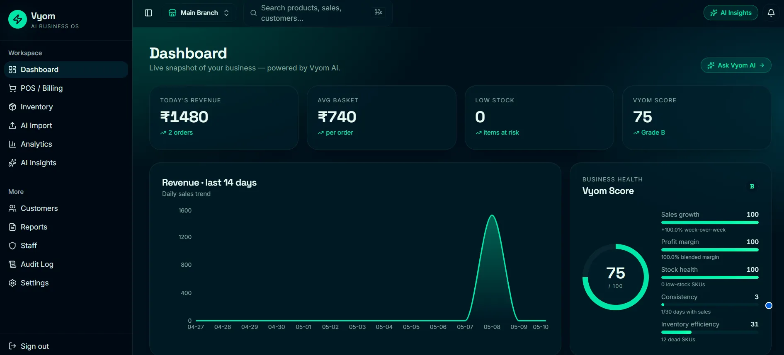Screen dimensions: 784x355
Task: Click the trend icon beside 2 orders
Action: (x=163, y=133)
